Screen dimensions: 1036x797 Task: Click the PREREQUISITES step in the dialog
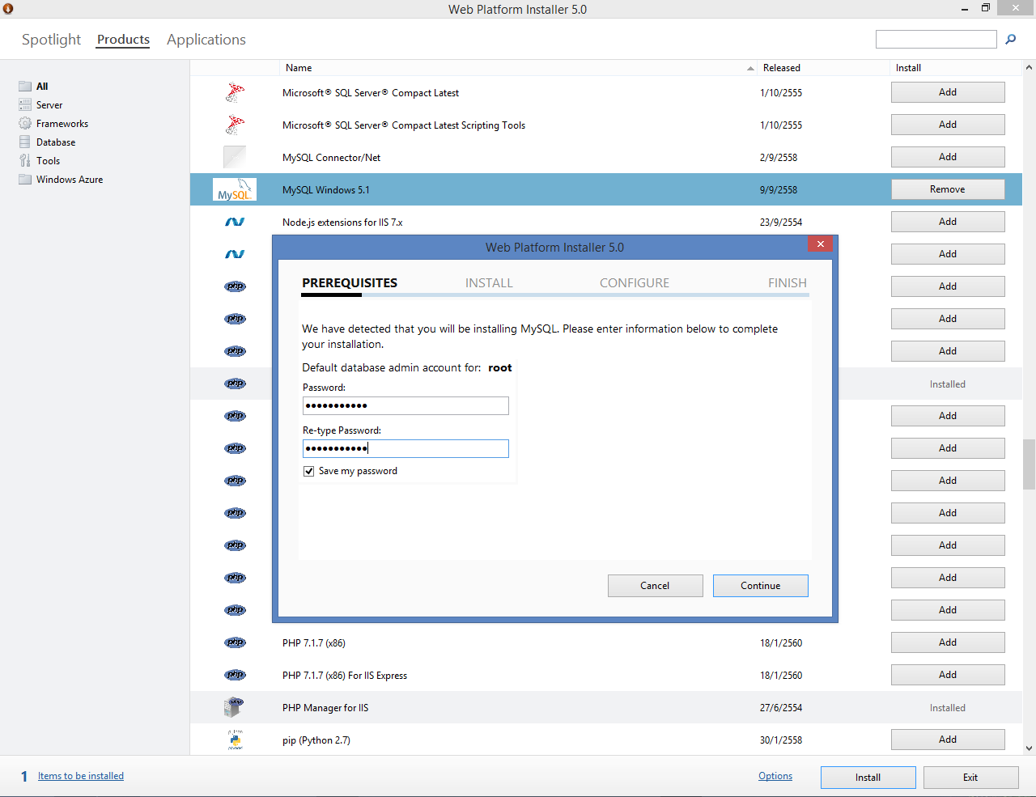(350, 283)
